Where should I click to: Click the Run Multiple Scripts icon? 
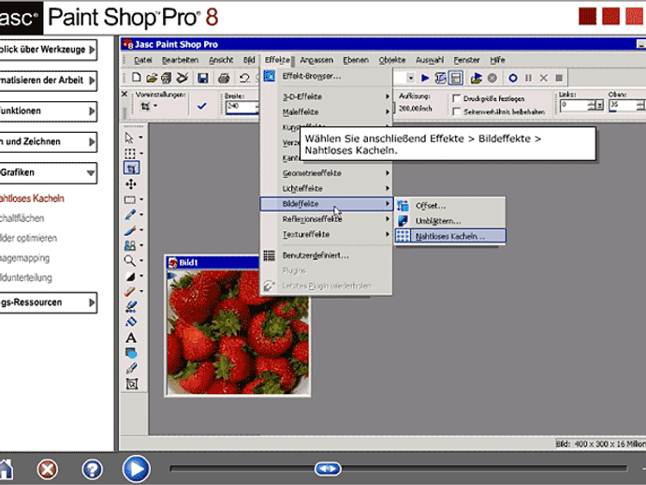[477, 78]
